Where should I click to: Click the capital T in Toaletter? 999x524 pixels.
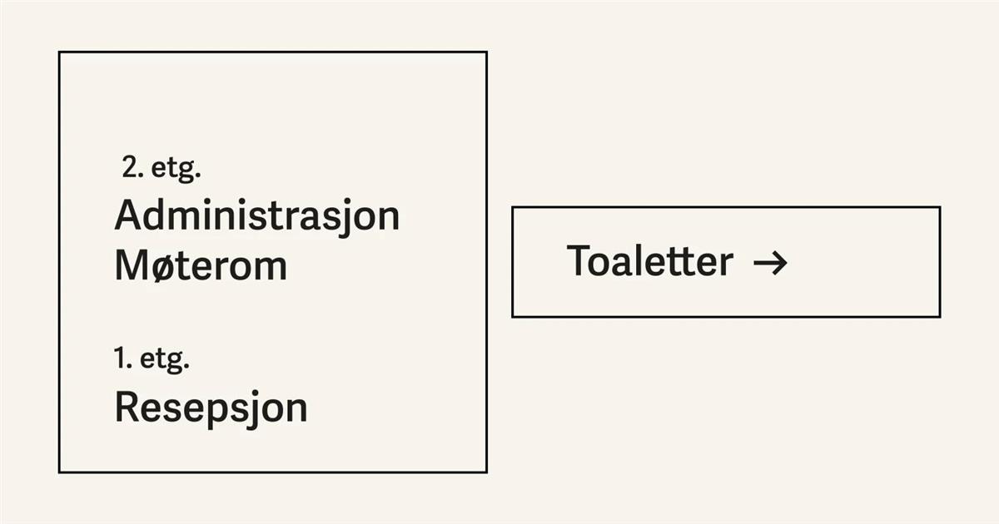[x=578, y=261]
